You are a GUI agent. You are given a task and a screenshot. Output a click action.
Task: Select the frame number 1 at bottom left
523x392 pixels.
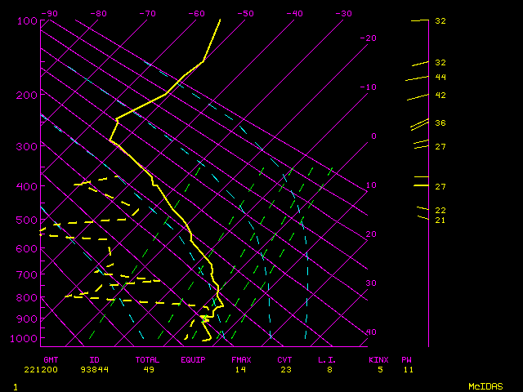coord(16,386)
